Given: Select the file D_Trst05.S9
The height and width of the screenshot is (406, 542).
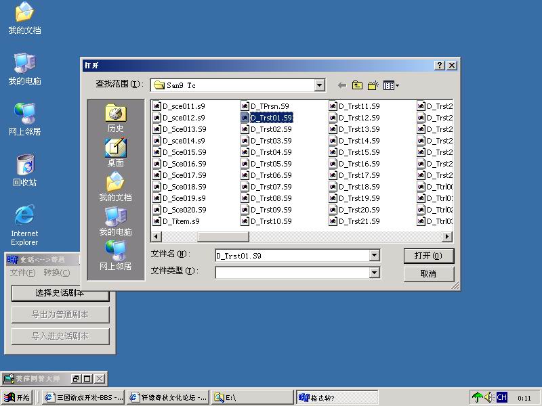Looking at the screenshot, I should (x=270, y=164).
